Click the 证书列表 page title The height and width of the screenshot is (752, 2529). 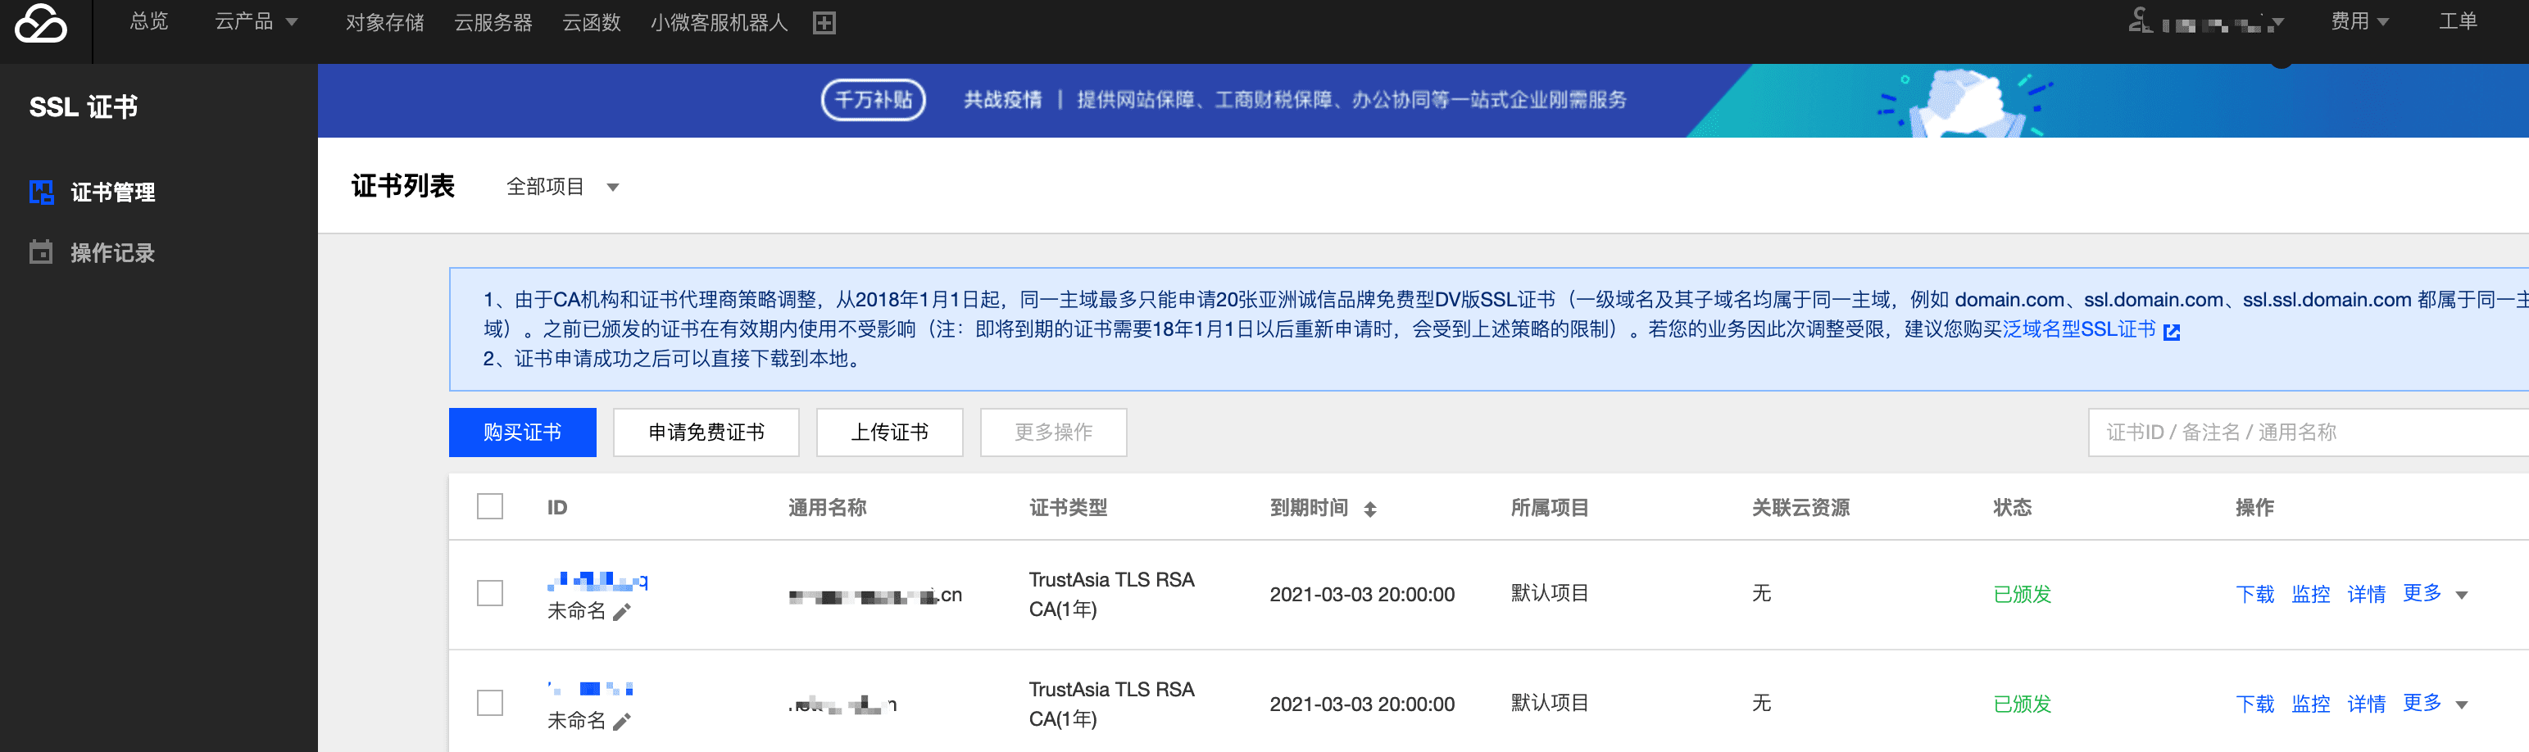(x=403, y=186)
